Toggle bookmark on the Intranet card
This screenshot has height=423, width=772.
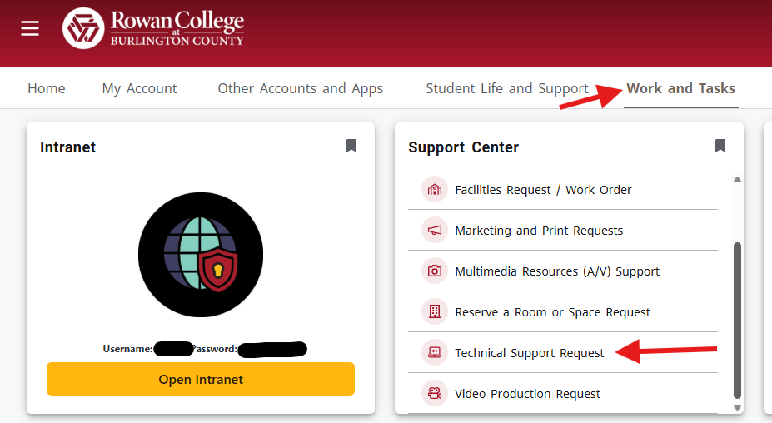coord(351,146)
